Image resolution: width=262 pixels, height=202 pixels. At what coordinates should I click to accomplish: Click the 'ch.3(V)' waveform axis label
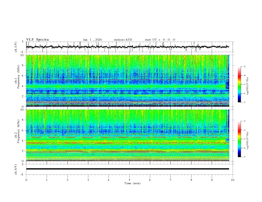16,169
